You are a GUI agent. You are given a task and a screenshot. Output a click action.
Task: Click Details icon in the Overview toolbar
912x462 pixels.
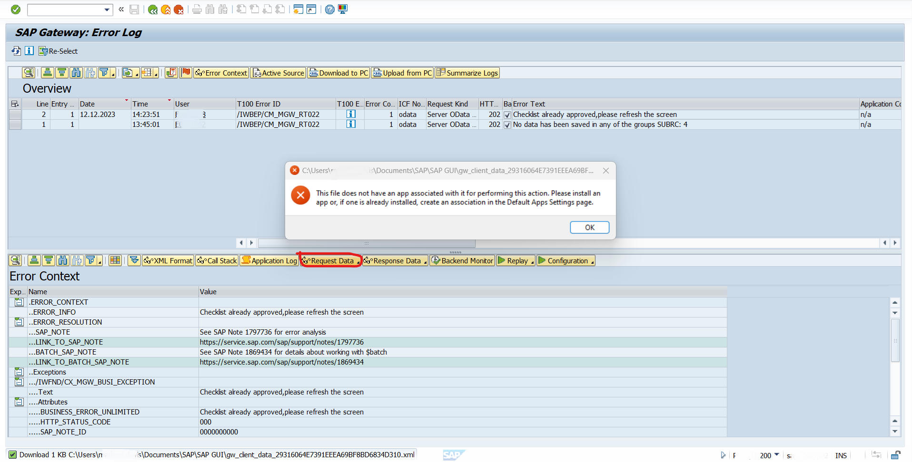[29, 73]
